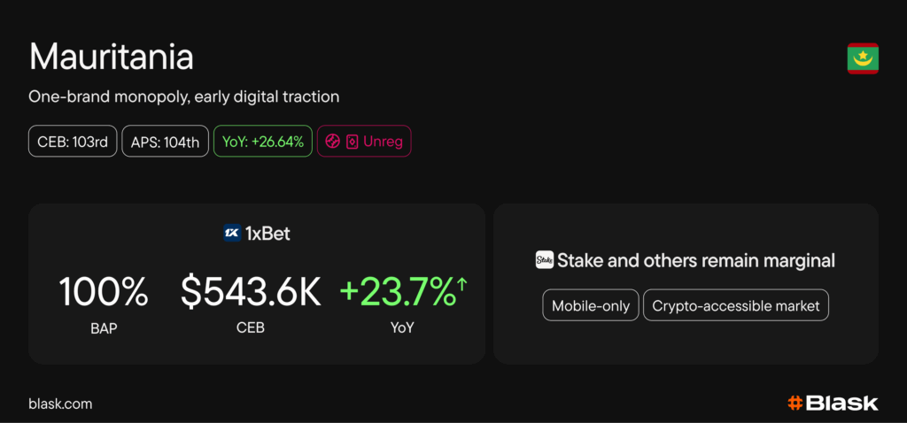Click the green upward arrow beside +23.7%
Image resolution: width=907 pixels, height=423 pixels.
tap(461, 282)
